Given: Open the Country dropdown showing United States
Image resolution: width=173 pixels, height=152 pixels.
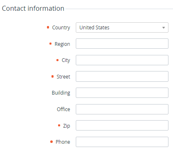Looking at the screenshot, I should (122, 28).
